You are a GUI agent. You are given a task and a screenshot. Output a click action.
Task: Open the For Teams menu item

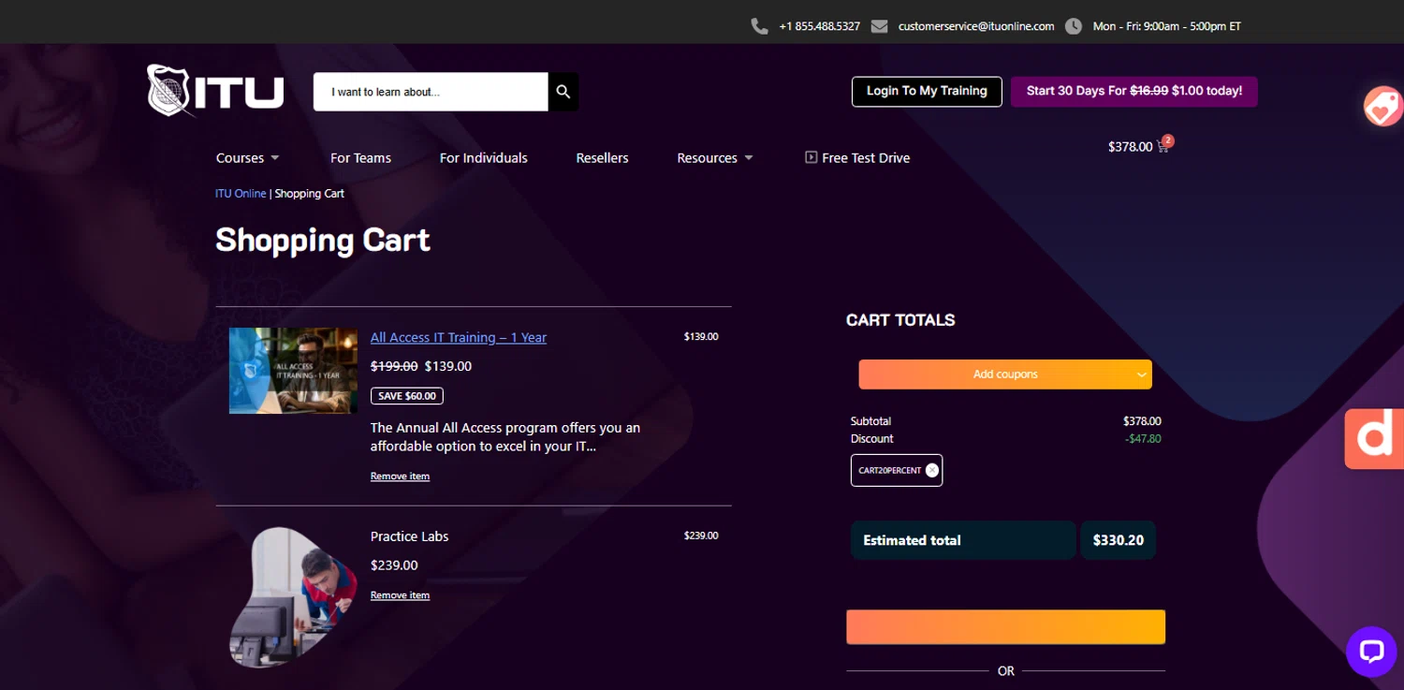pos(360,157)
